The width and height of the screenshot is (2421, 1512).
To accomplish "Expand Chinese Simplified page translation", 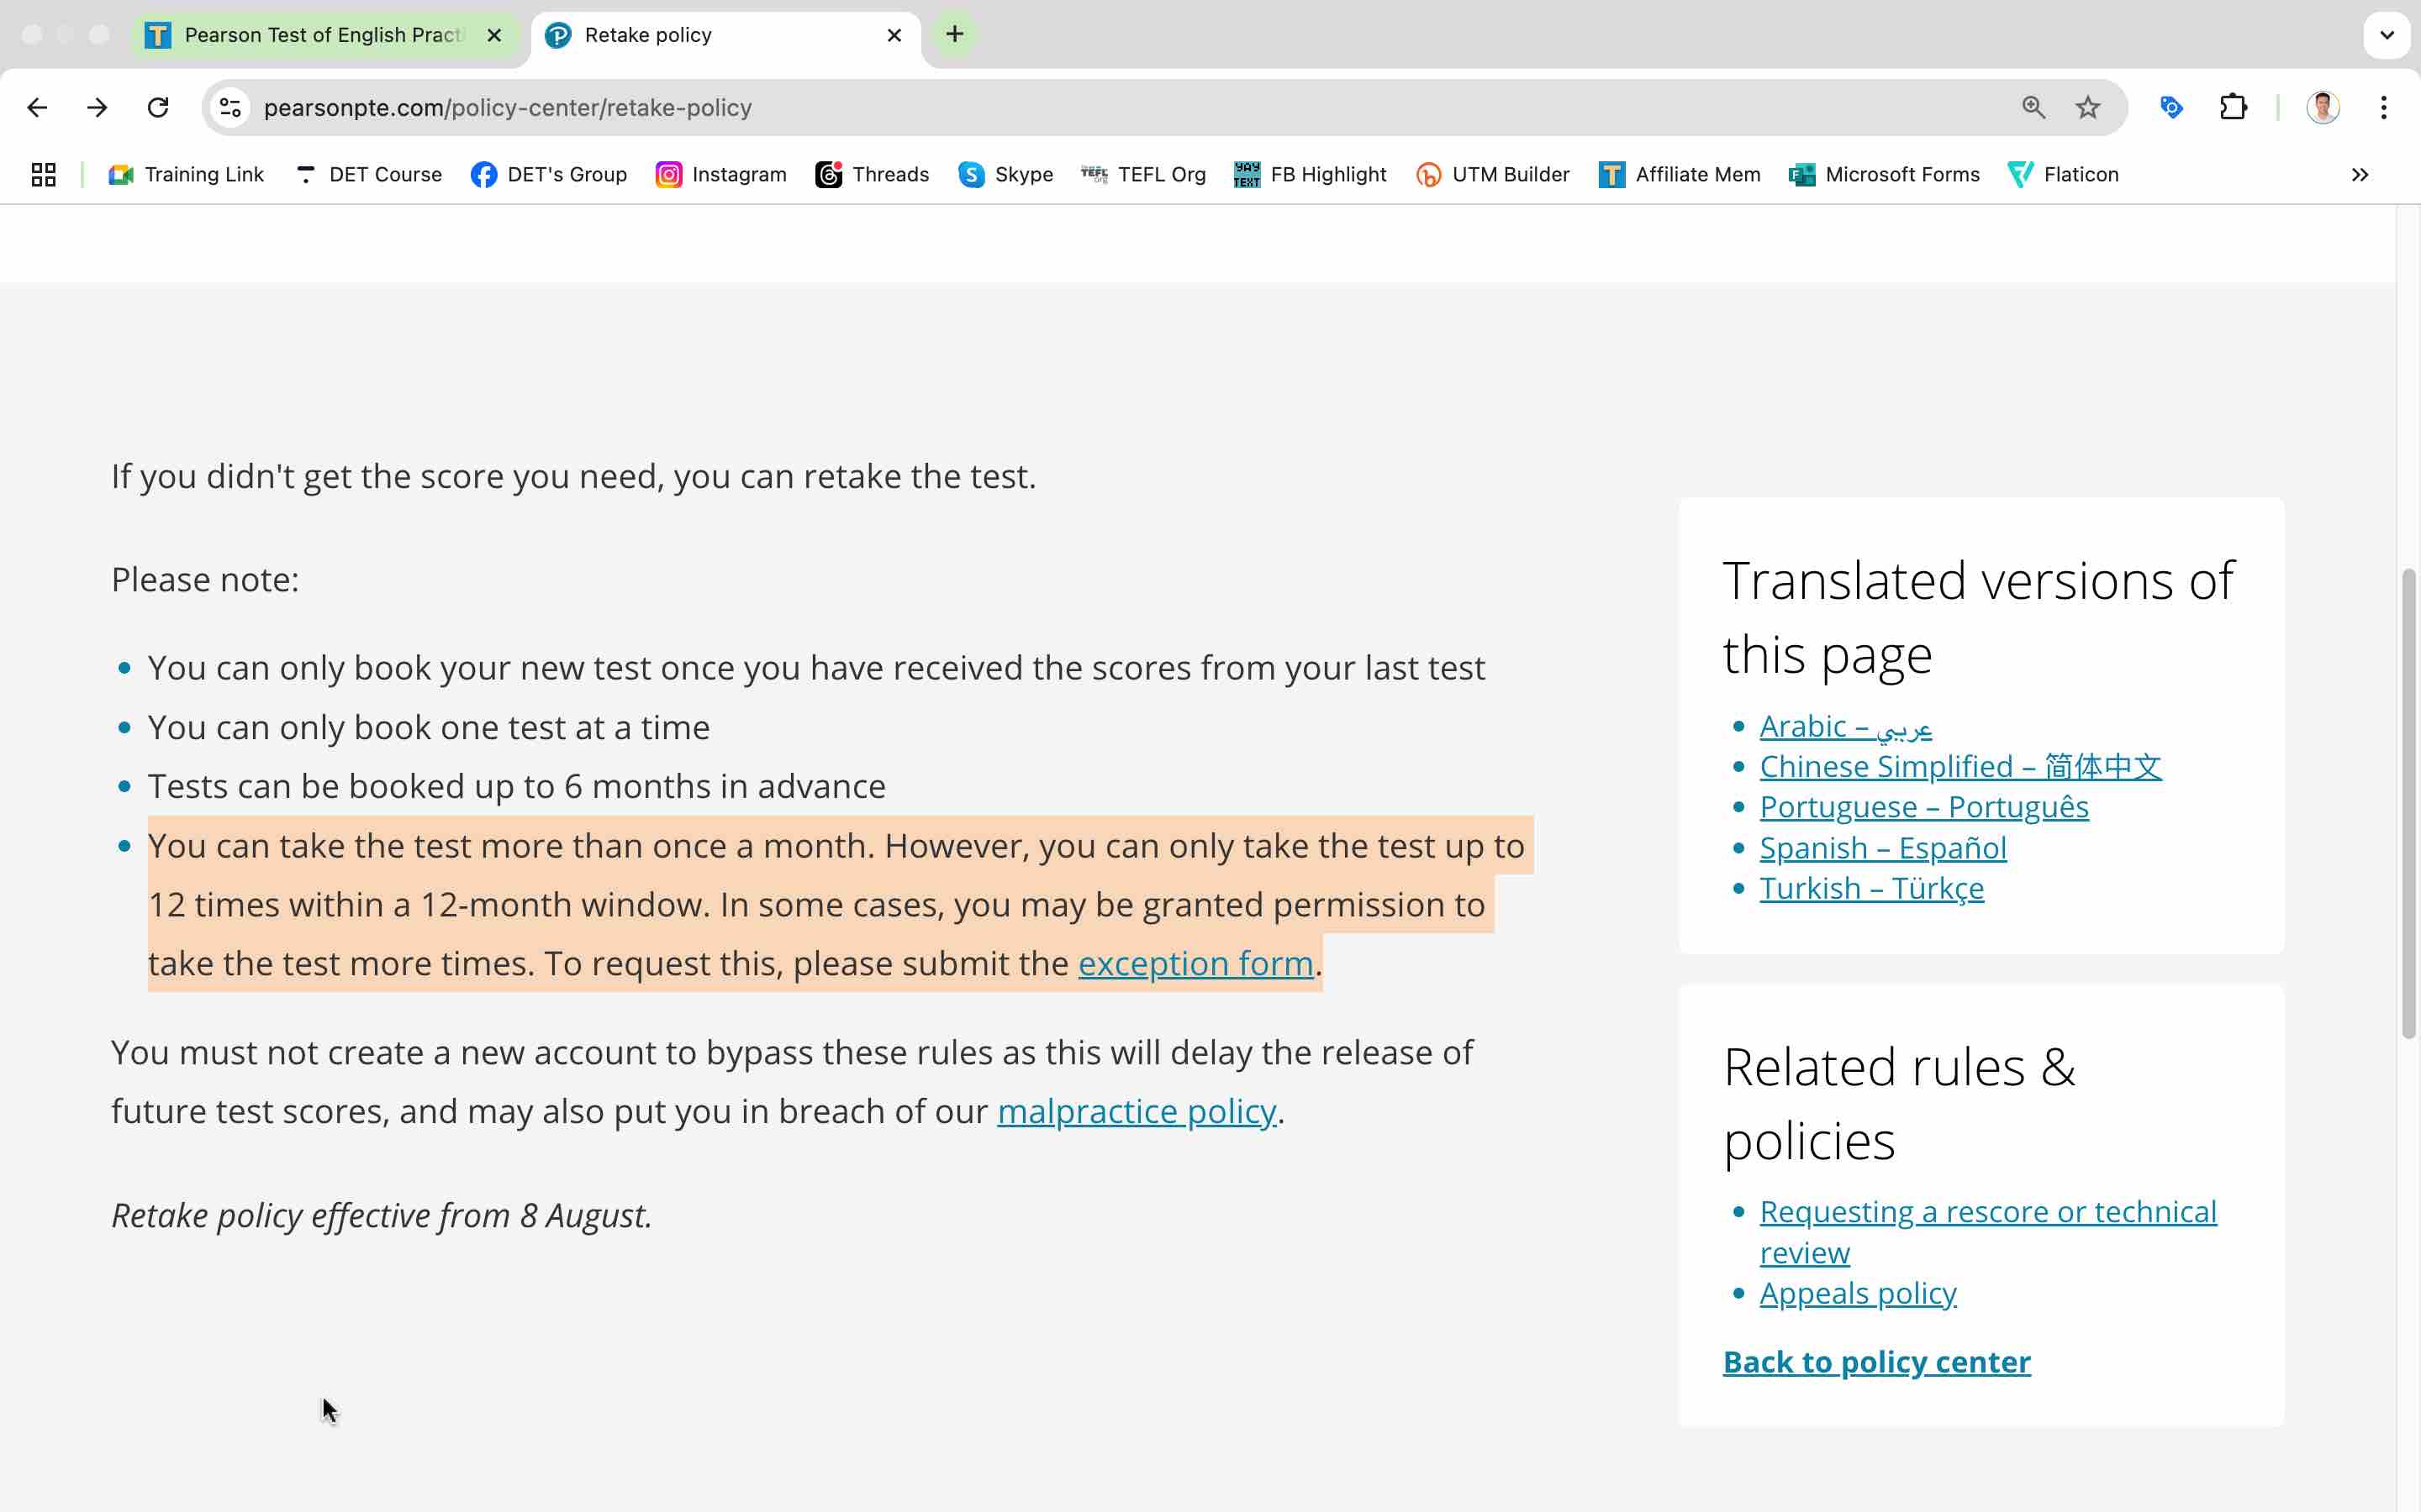I will [1961, 764].
